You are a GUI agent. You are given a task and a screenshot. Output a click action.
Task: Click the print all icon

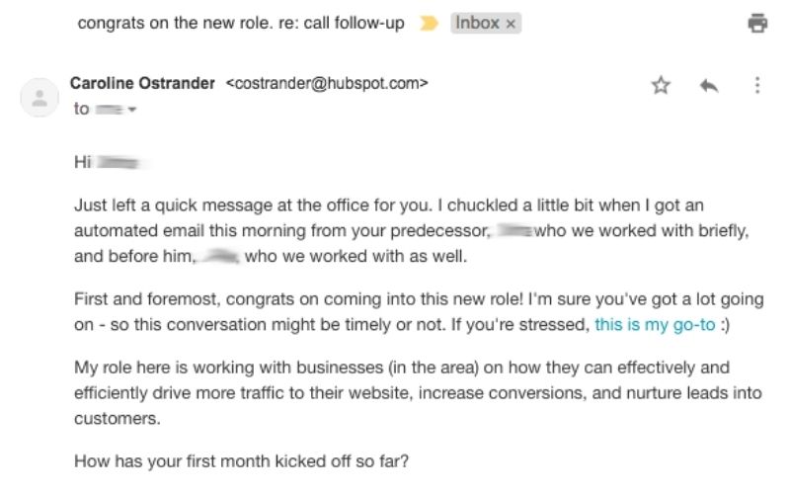coord(757,24)
